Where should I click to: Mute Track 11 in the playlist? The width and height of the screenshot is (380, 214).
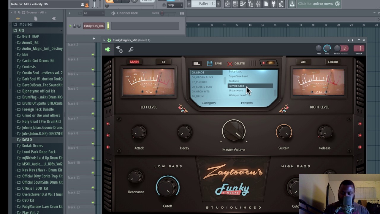[x=93, y=188]
